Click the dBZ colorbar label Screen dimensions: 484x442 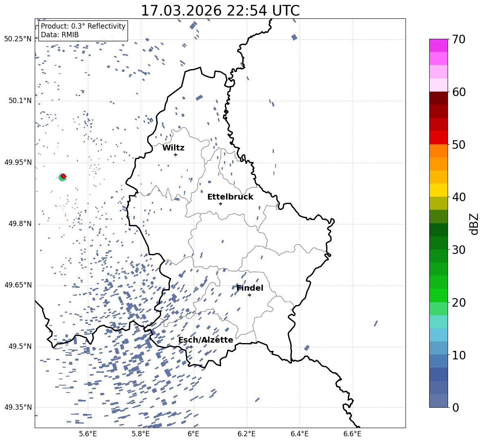point(473,224)
